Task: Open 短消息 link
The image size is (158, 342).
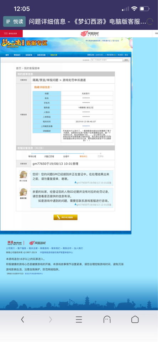Action: [121, 55]
